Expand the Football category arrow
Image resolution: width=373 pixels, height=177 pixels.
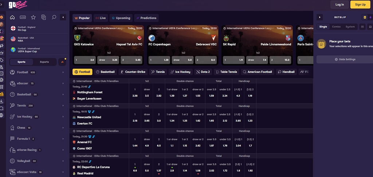click(x=63, y=72)
